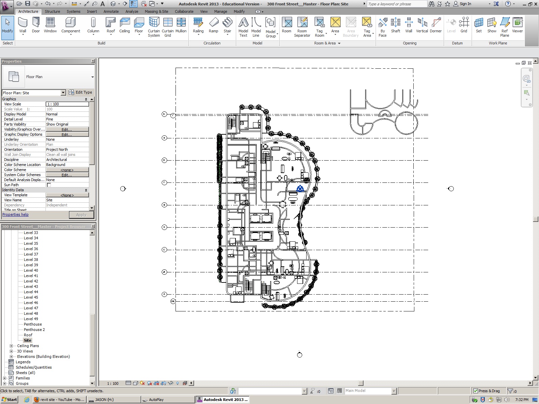Open the Start menu on taskbar
539x404 pixels.
(x=9, y=400)
